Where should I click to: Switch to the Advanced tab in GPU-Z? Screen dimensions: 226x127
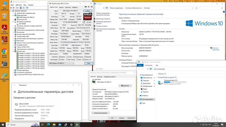[68, 7]
